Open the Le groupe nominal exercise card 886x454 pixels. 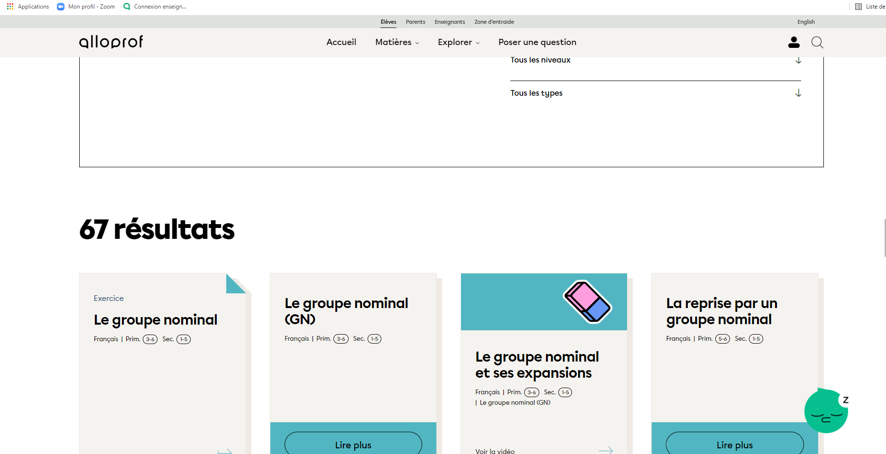[156, 320]
